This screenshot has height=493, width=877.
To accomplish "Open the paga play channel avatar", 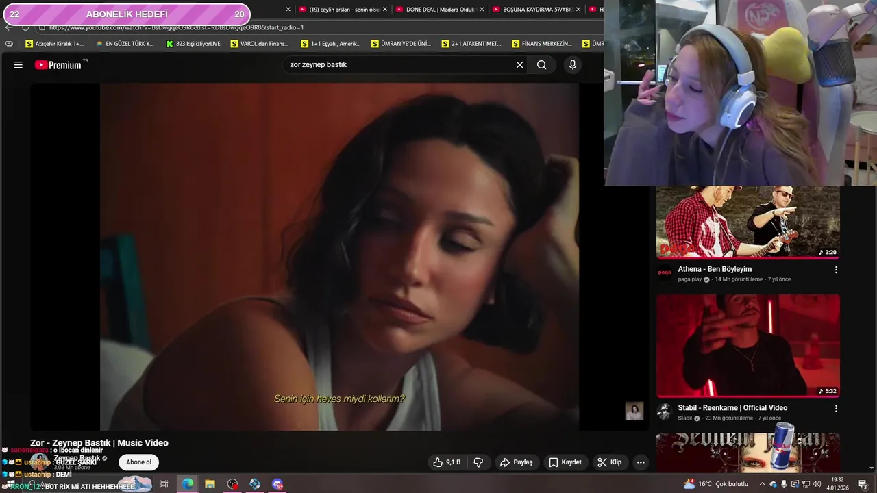I will coord(664,273).
